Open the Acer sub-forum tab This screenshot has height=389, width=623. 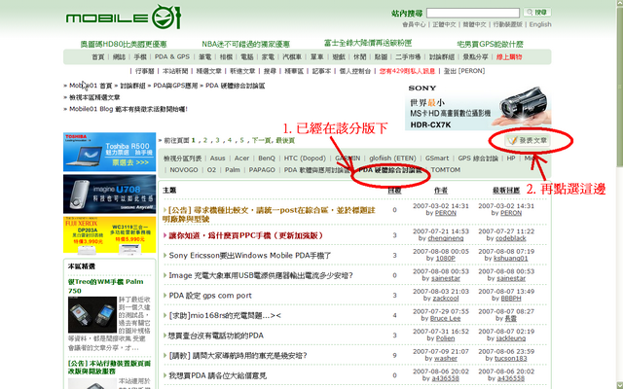(241, 159)
